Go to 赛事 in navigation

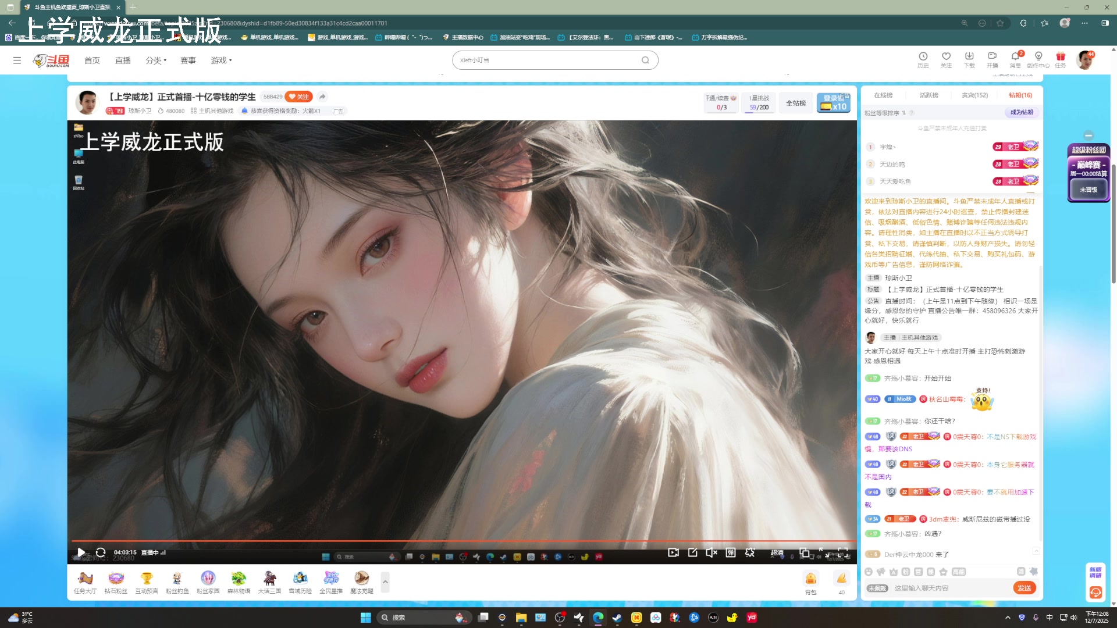coord(188,60)
